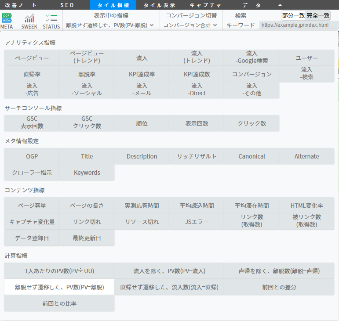Choose GSC クリック数 metric
This screenshot has width=339, height=321.
pyautogui.click(x=87, y=123)
